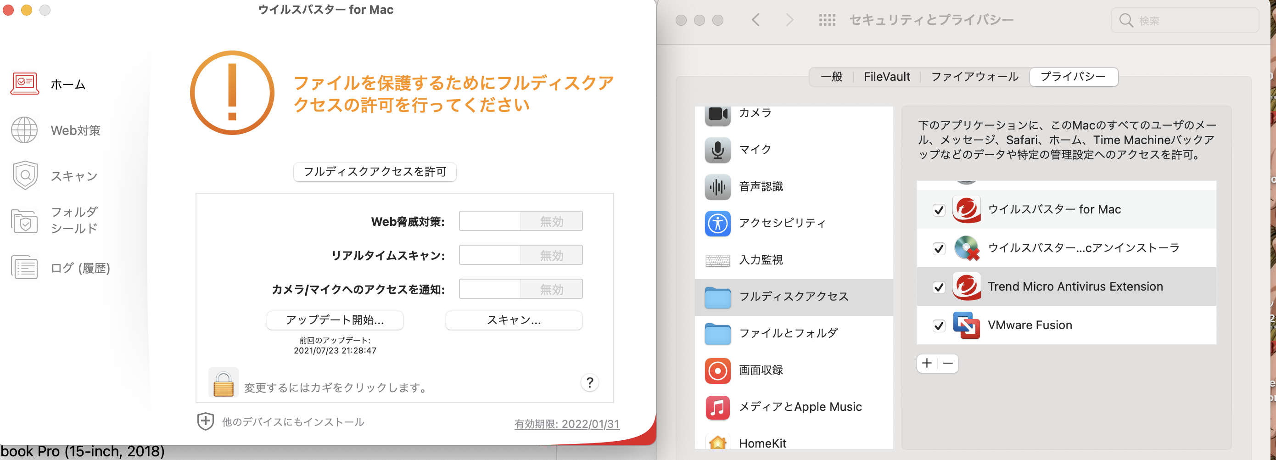1276x460 pixels.
Task: Go forward in System Preferences
Action: tap(789, 20)
